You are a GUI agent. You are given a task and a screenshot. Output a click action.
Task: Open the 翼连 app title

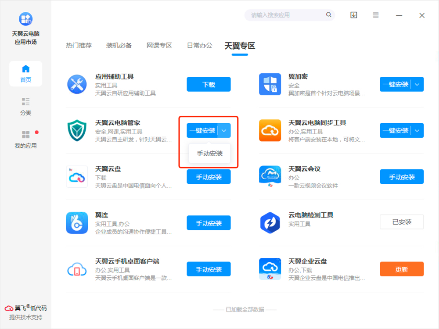coord(101,215)
